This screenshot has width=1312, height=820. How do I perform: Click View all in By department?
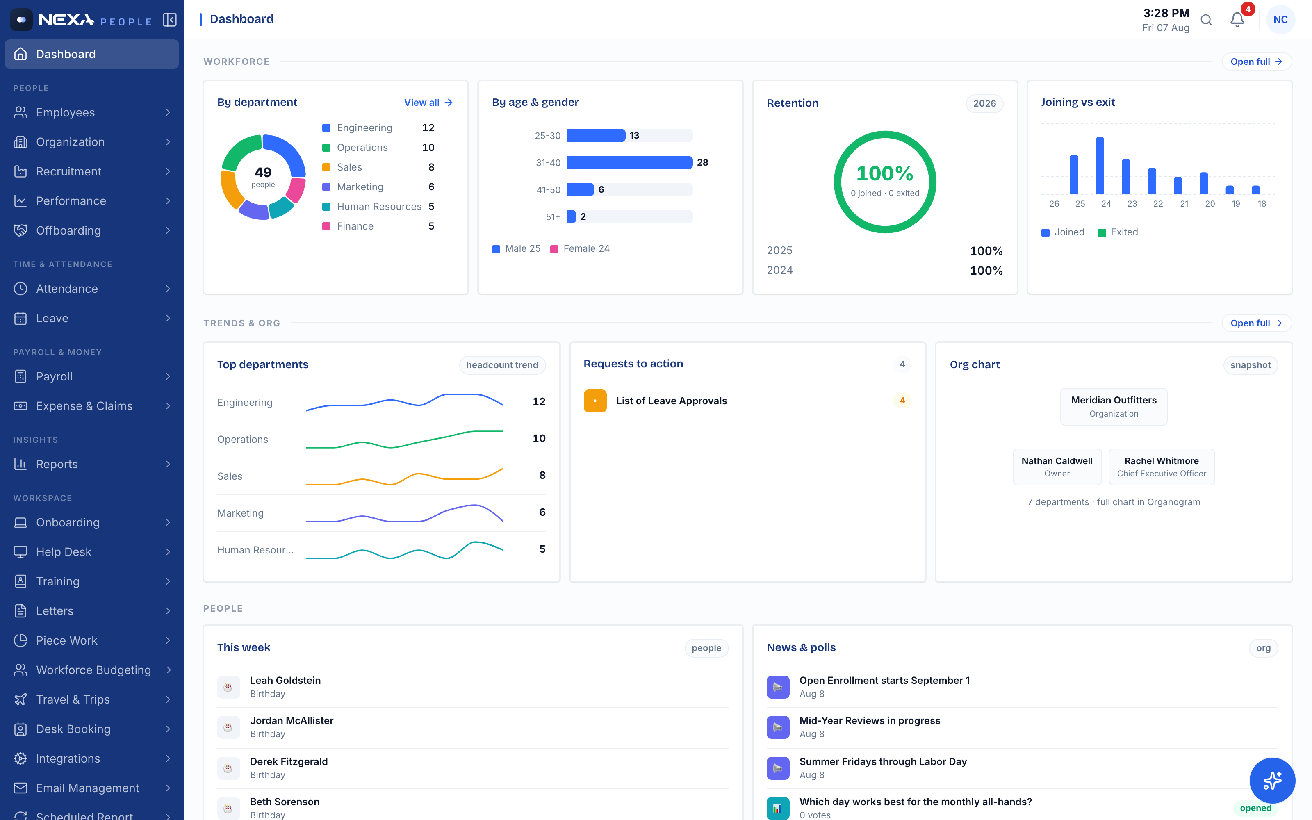click(428, 102)
